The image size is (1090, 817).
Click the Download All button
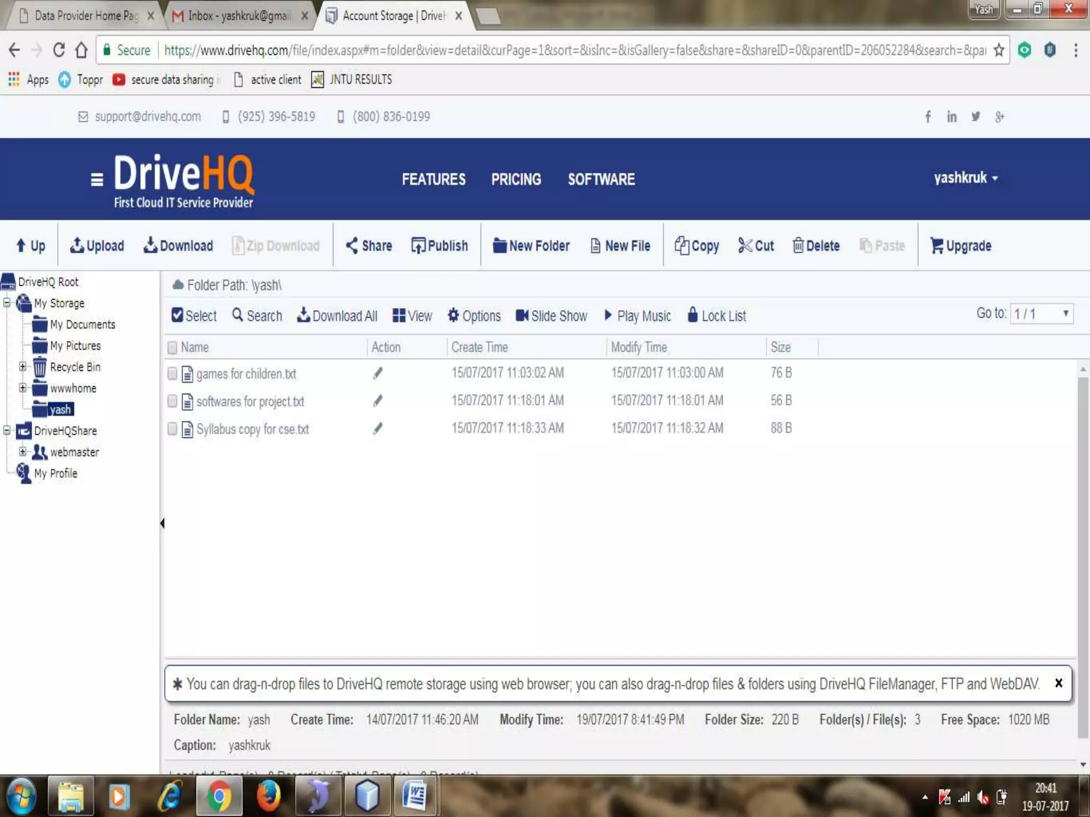click(x=337, y=315)
